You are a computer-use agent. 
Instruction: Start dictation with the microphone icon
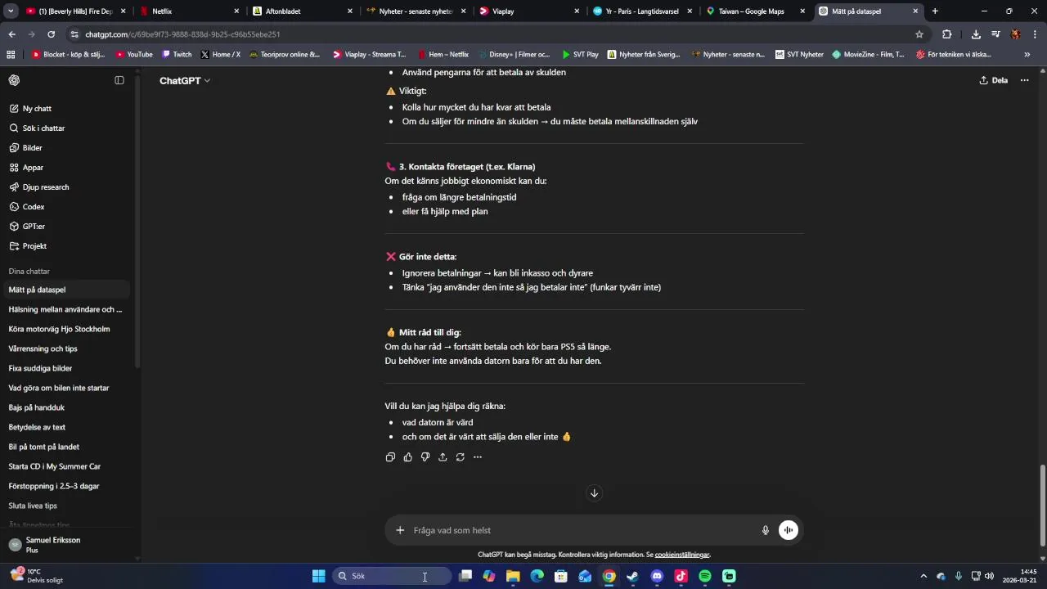click(766, 530)
